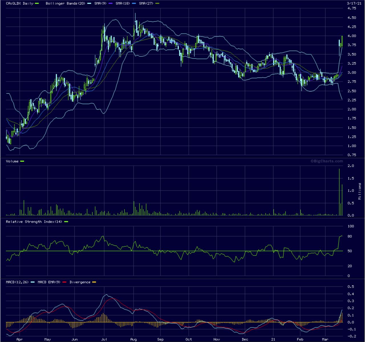Click the 'Divergence' label

coord(80,282)
